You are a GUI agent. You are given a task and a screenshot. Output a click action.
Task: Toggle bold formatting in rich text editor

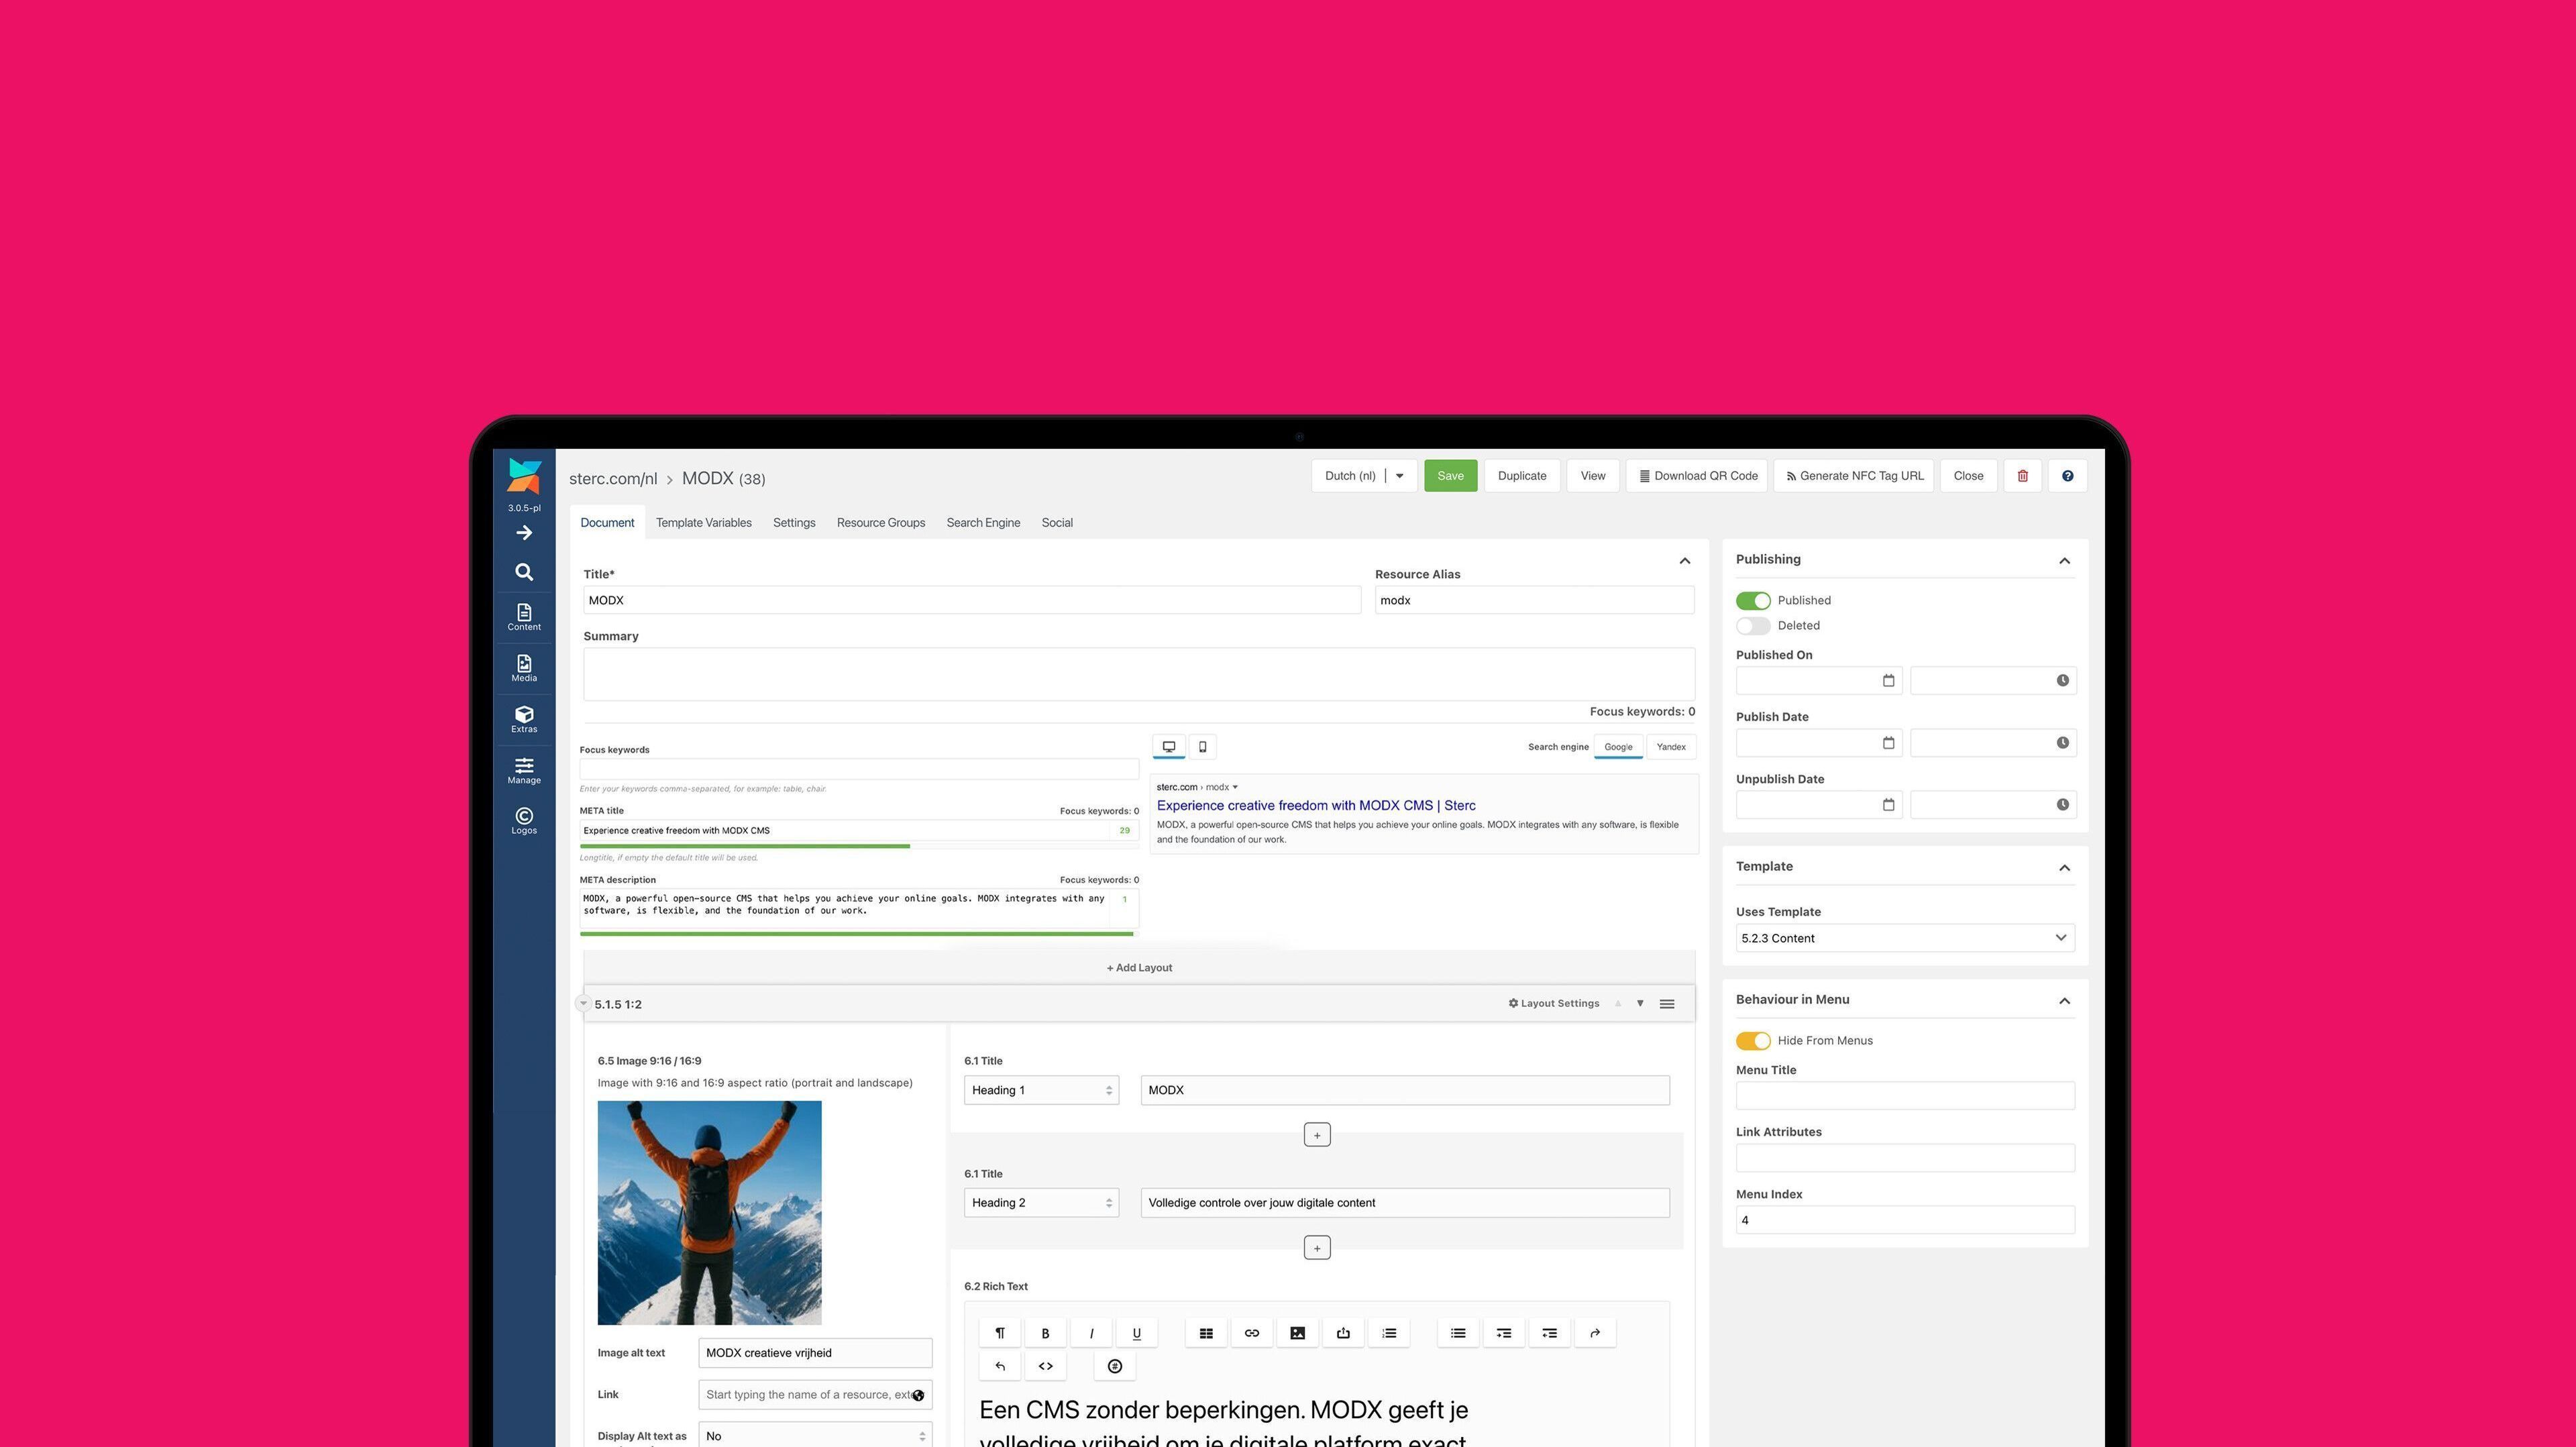click(1045, 1333)
